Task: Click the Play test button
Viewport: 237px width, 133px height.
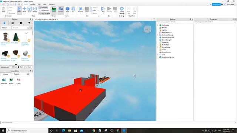Action: pos(103,9)
